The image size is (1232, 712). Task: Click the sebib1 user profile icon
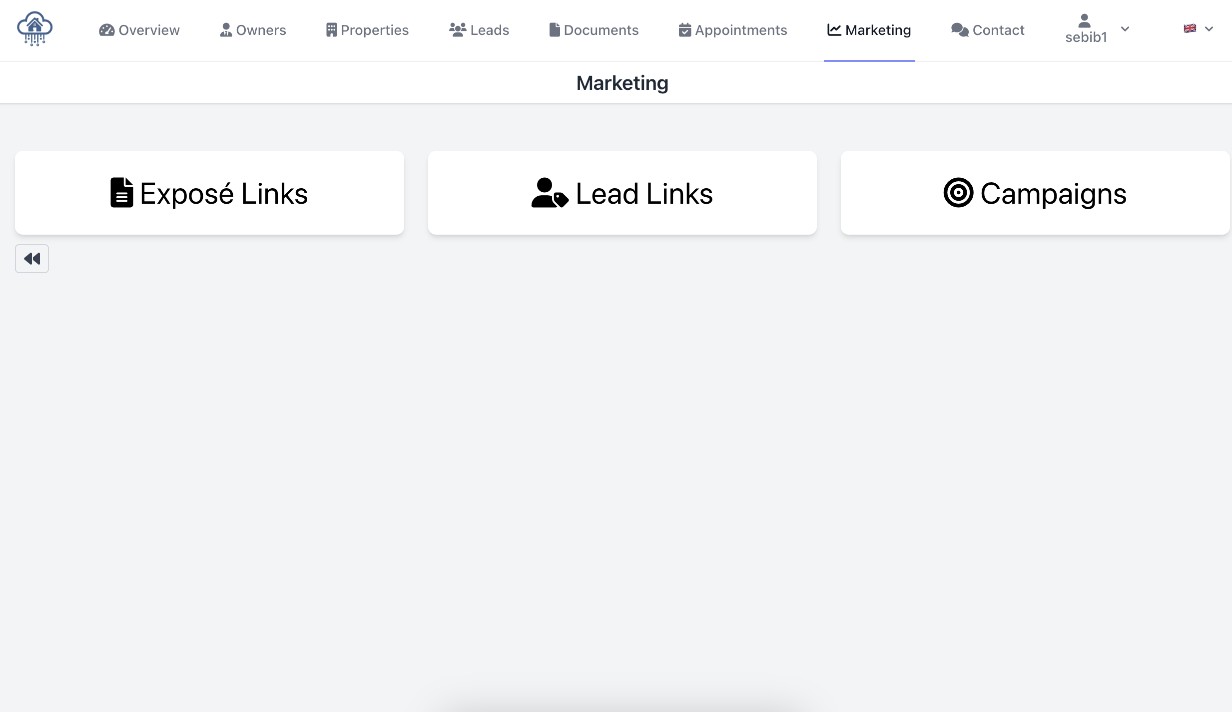pos(1084,20)
